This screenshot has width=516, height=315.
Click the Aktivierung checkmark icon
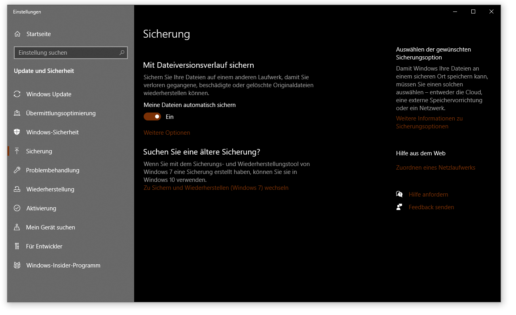click(x=17, y=208)
